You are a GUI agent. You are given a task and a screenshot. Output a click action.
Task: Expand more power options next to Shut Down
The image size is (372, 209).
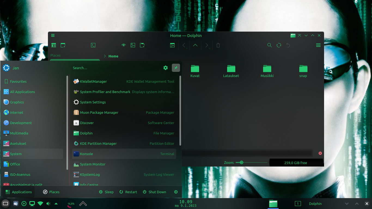tap(176, 192)
